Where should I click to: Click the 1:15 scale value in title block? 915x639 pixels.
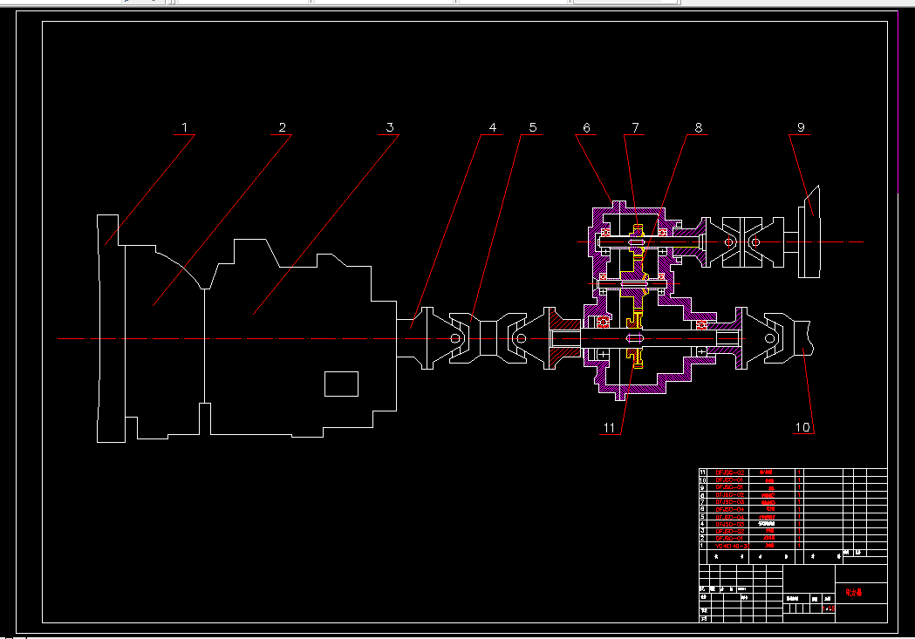point(829,608)
